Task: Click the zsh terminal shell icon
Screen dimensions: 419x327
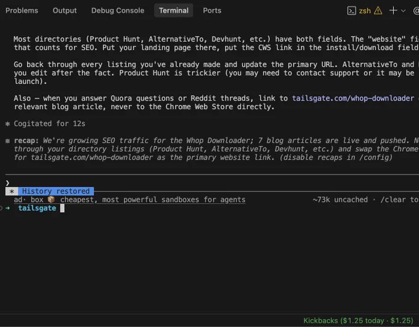Action: (351, 11)
